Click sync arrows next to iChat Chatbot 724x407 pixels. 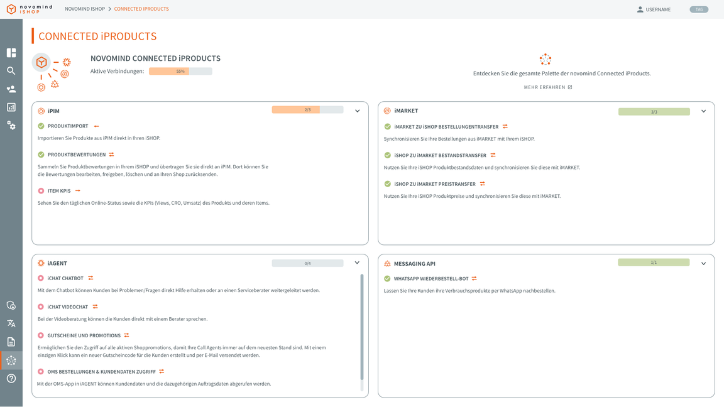(x=90, y=278)
